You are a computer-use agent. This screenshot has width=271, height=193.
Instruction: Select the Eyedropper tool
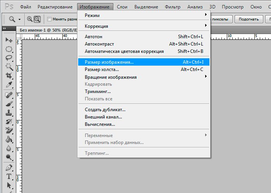pyautogui.click(x=9, y=85)
